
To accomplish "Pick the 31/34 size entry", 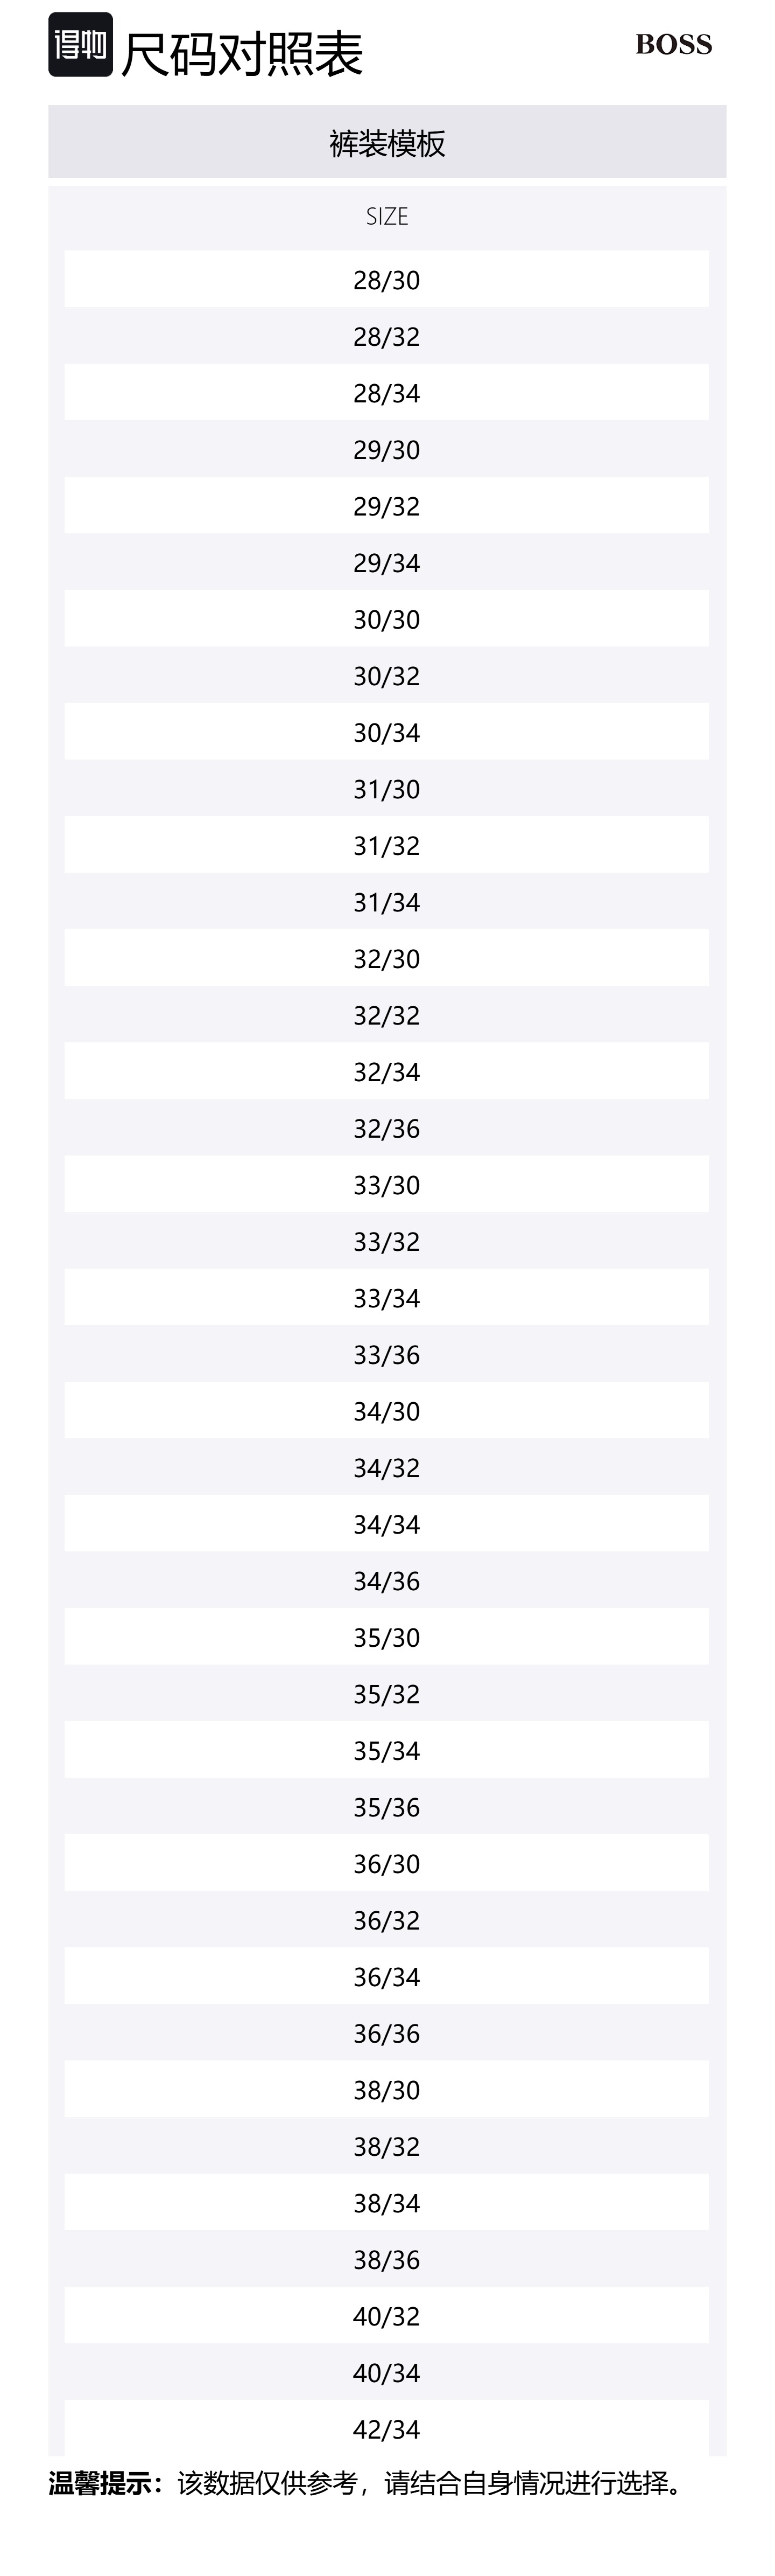I will pos(386,902).
